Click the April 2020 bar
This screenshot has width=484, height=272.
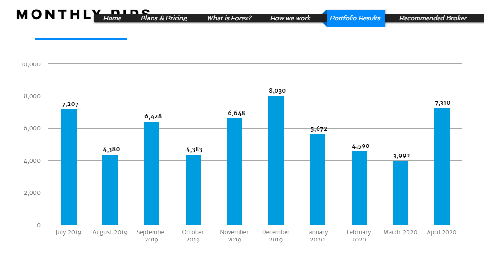click(442, 167)
